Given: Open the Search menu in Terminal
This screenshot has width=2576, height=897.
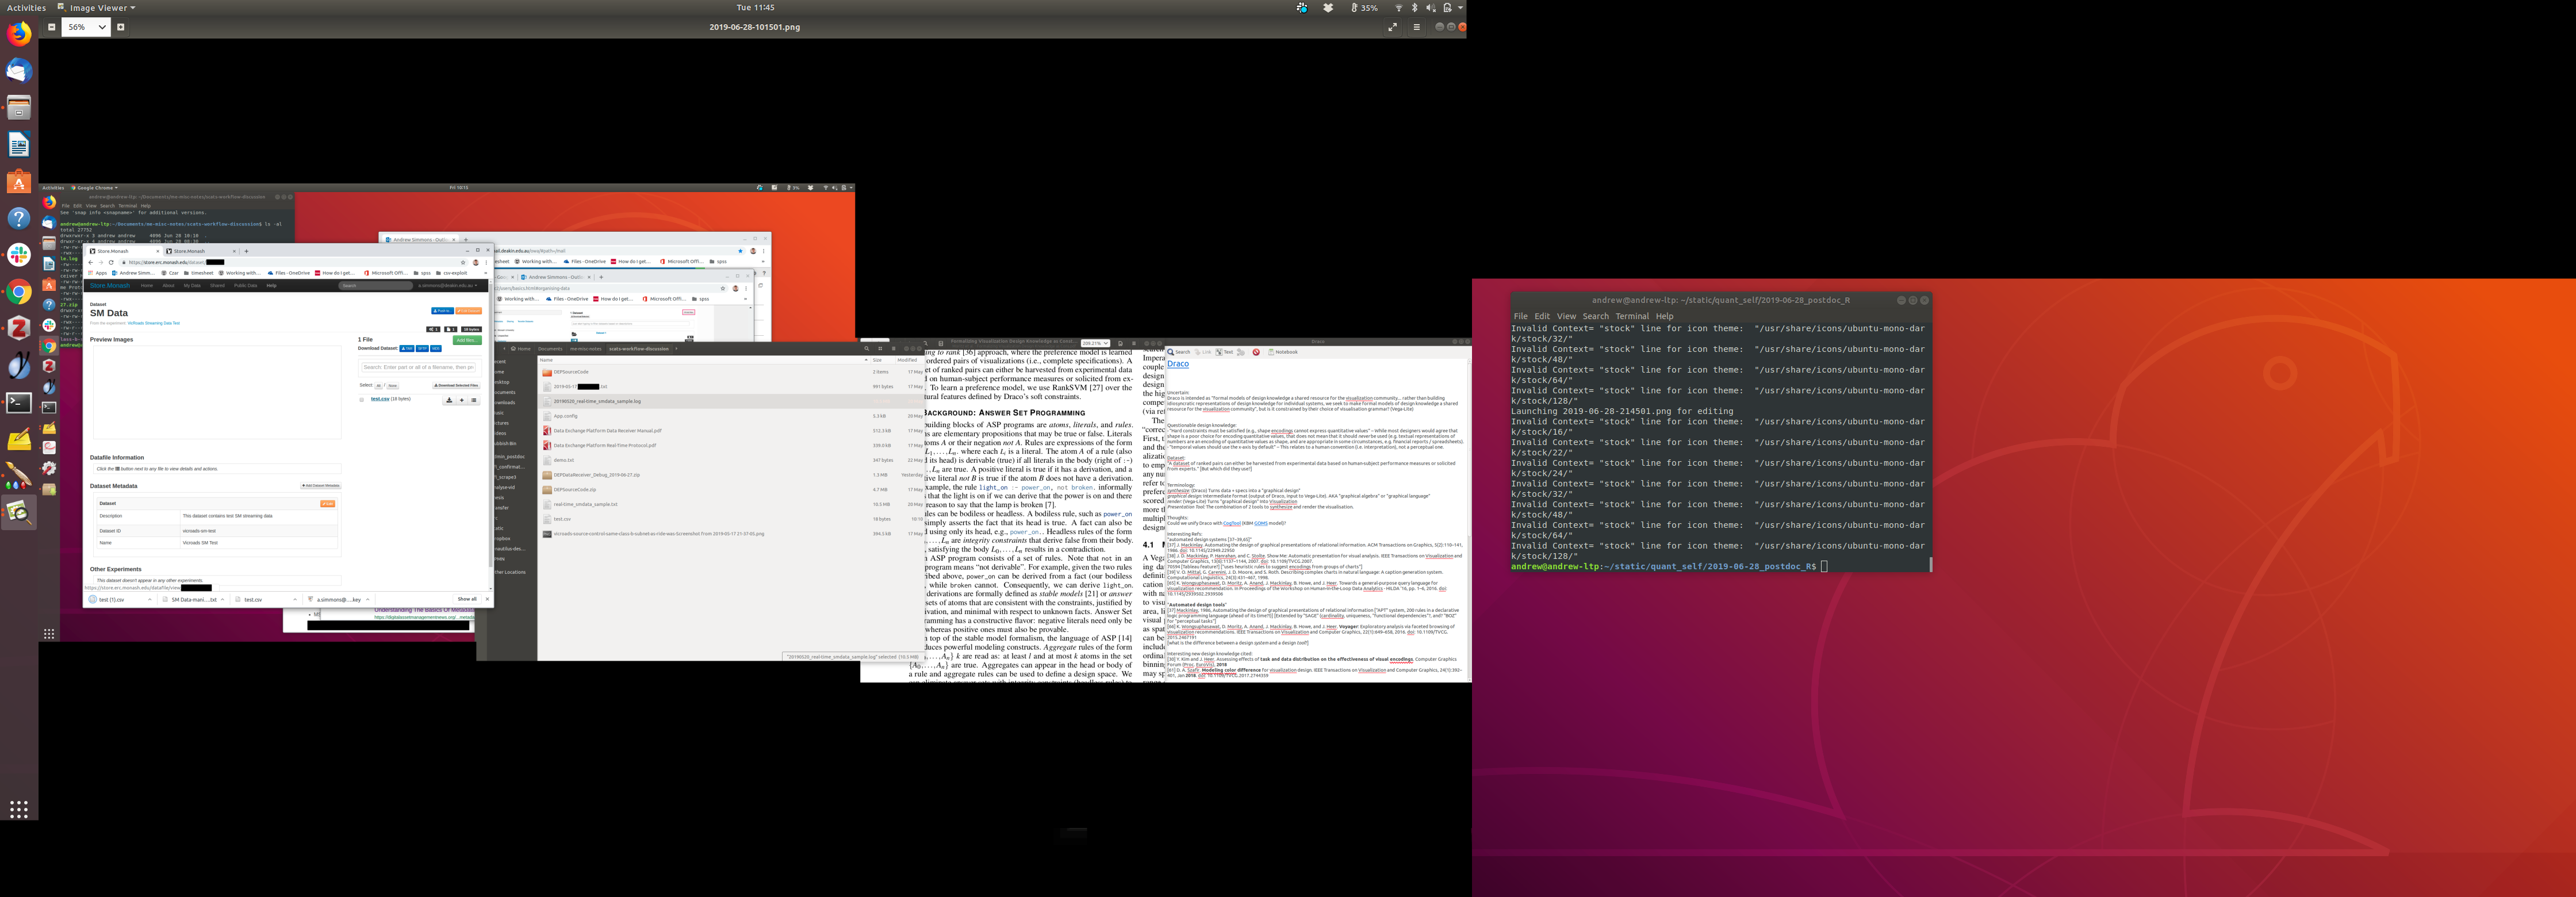Looking at the screenshot, I should (x=1596, y=316).
